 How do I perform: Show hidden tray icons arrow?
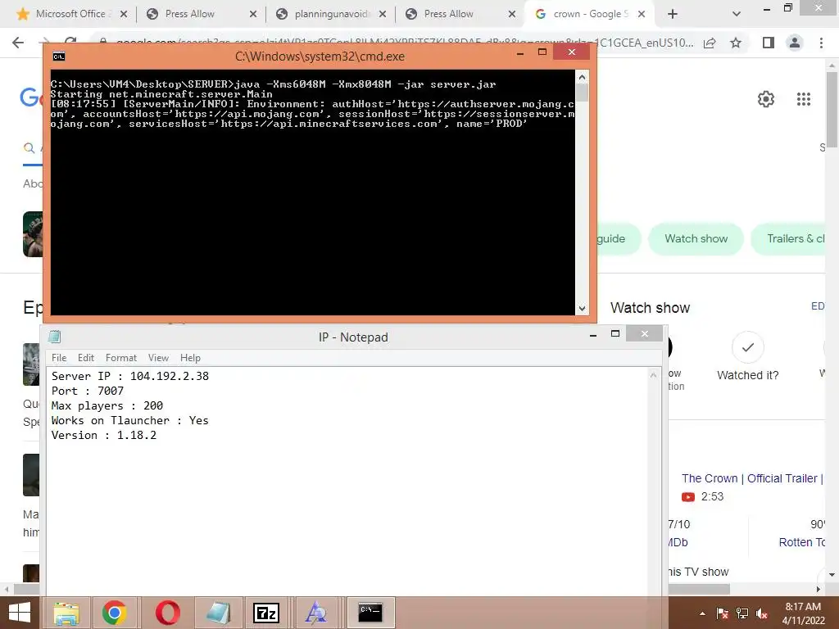coord(702,613)
